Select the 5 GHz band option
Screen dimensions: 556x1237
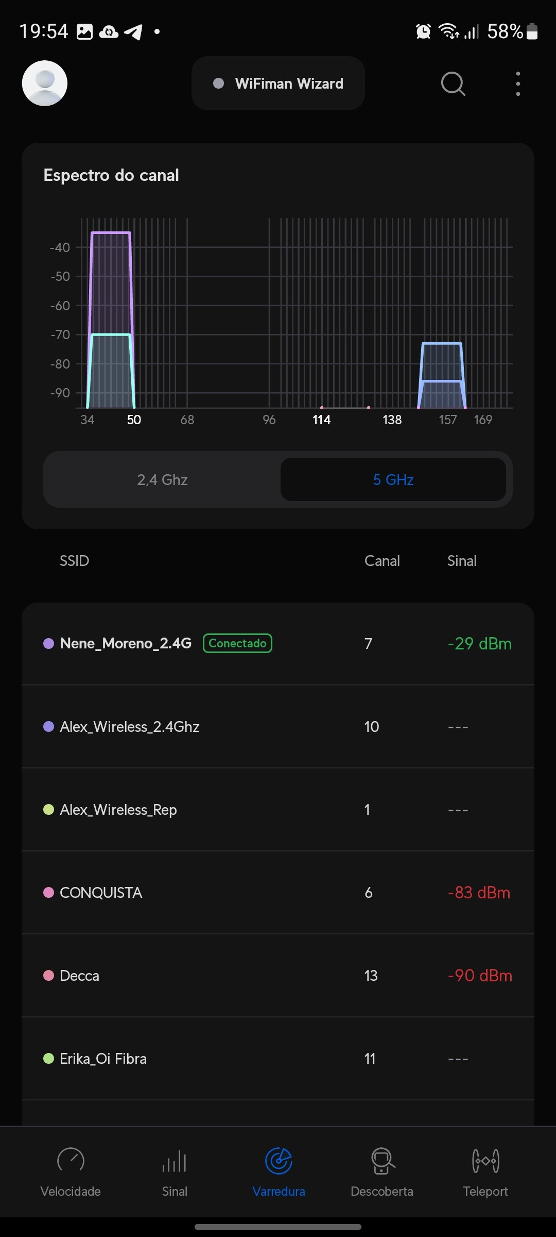393,480
